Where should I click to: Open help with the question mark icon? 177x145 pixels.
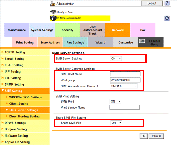167,3
